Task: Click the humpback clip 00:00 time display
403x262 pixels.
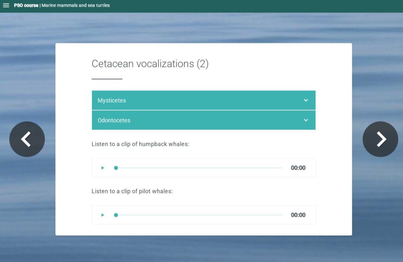Action: click(298, 168)
